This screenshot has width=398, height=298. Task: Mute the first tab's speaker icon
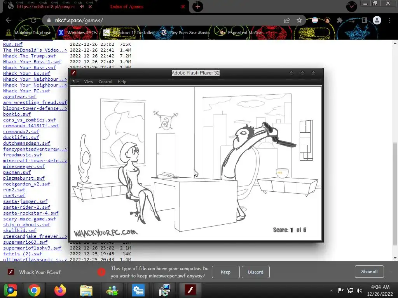pos(82,7)
